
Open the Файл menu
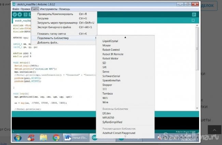pos(16,9)
